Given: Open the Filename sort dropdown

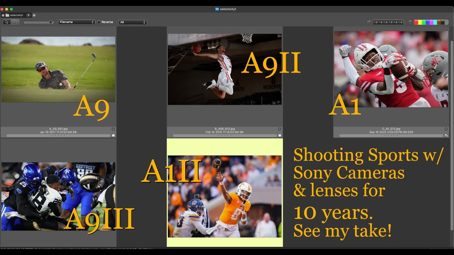Looking at the screenshot, I should pyautogui.click(x=77, y=22).
